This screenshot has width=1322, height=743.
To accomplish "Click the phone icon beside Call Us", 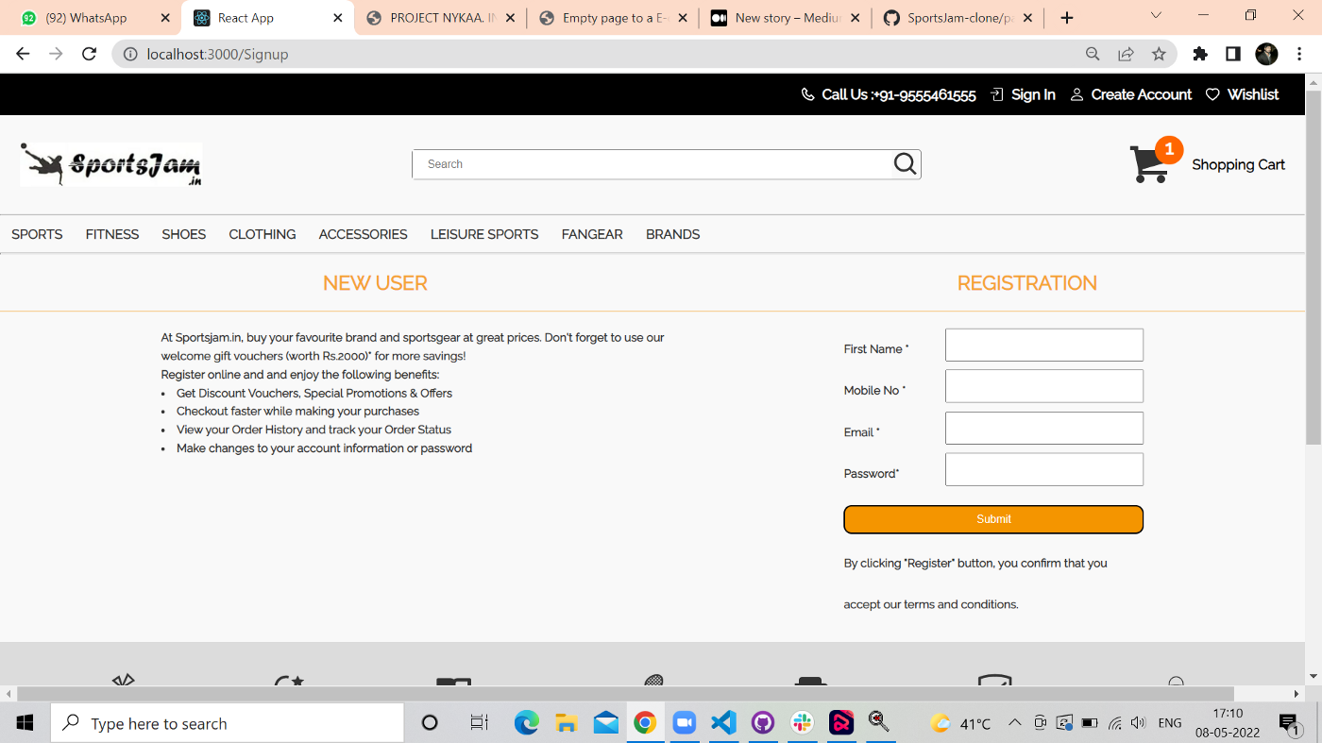I will pos(807,94).
